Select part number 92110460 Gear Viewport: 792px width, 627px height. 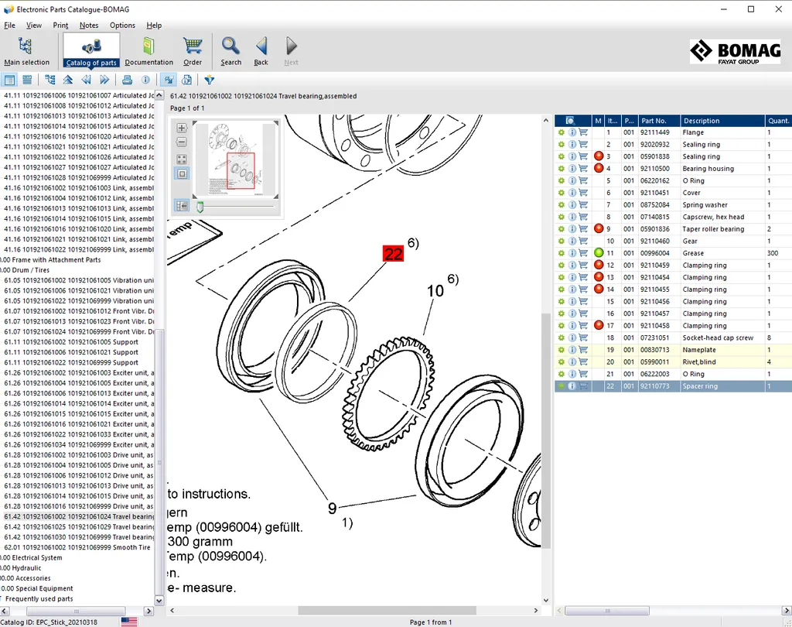pos(674,242)
